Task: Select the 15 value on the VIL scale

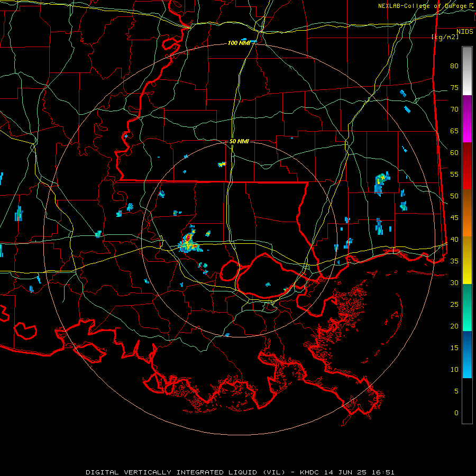Action: coord(454,347)
